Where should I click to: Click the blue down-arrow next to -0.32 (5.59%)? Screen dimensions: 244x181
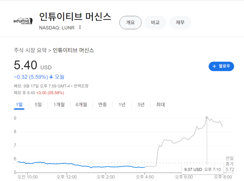(x=51, y=77)
